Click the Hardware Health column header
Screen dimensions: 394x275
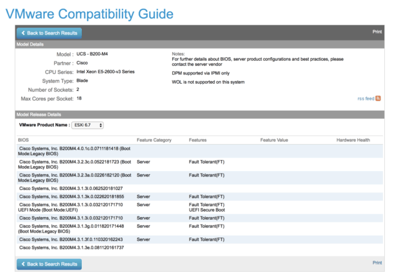(353, 140)
